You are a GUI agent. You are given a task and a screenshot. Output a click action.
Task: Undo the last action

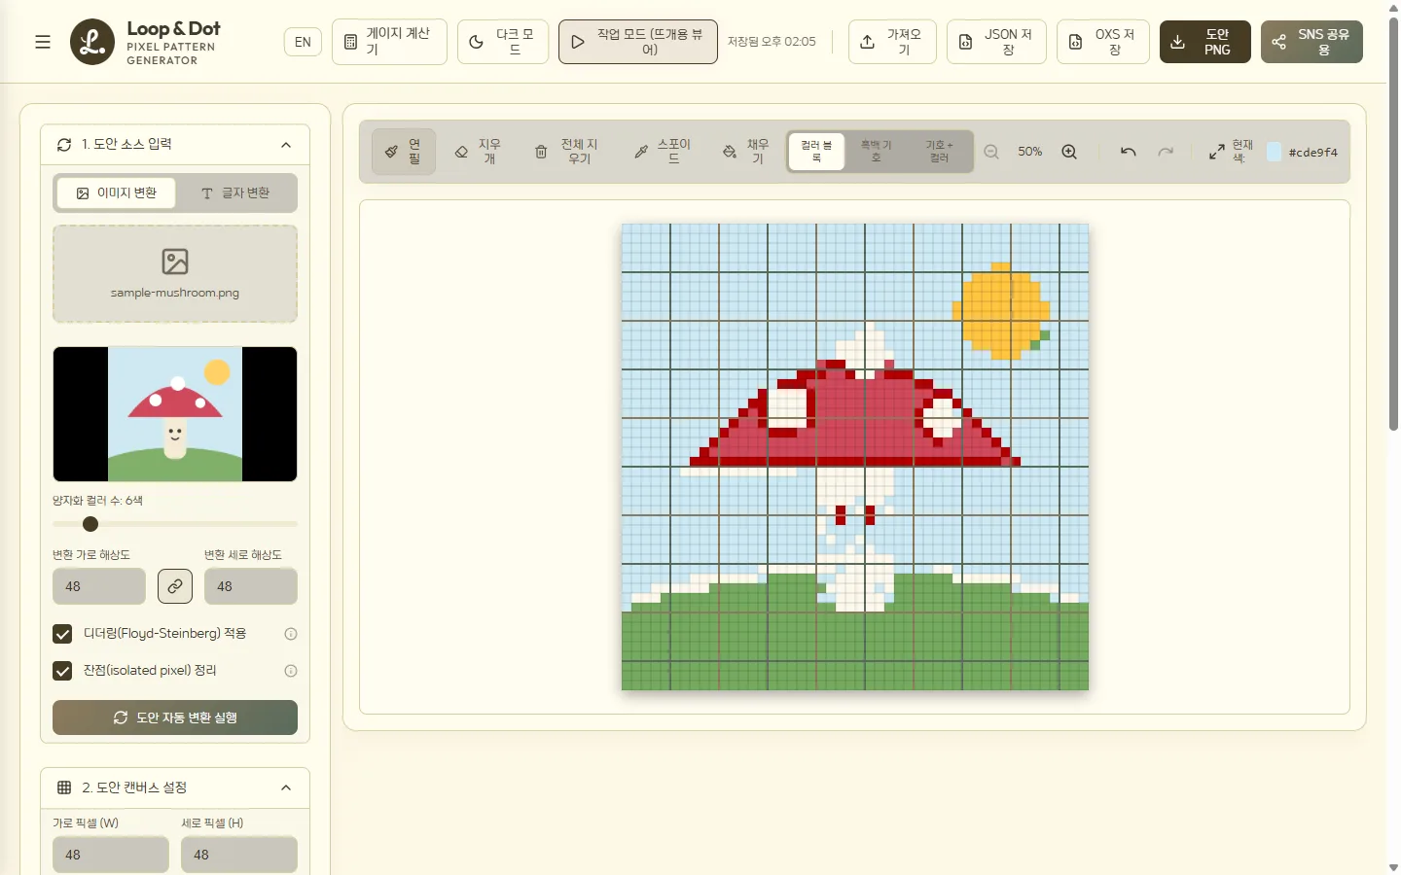coord(1129,152)
